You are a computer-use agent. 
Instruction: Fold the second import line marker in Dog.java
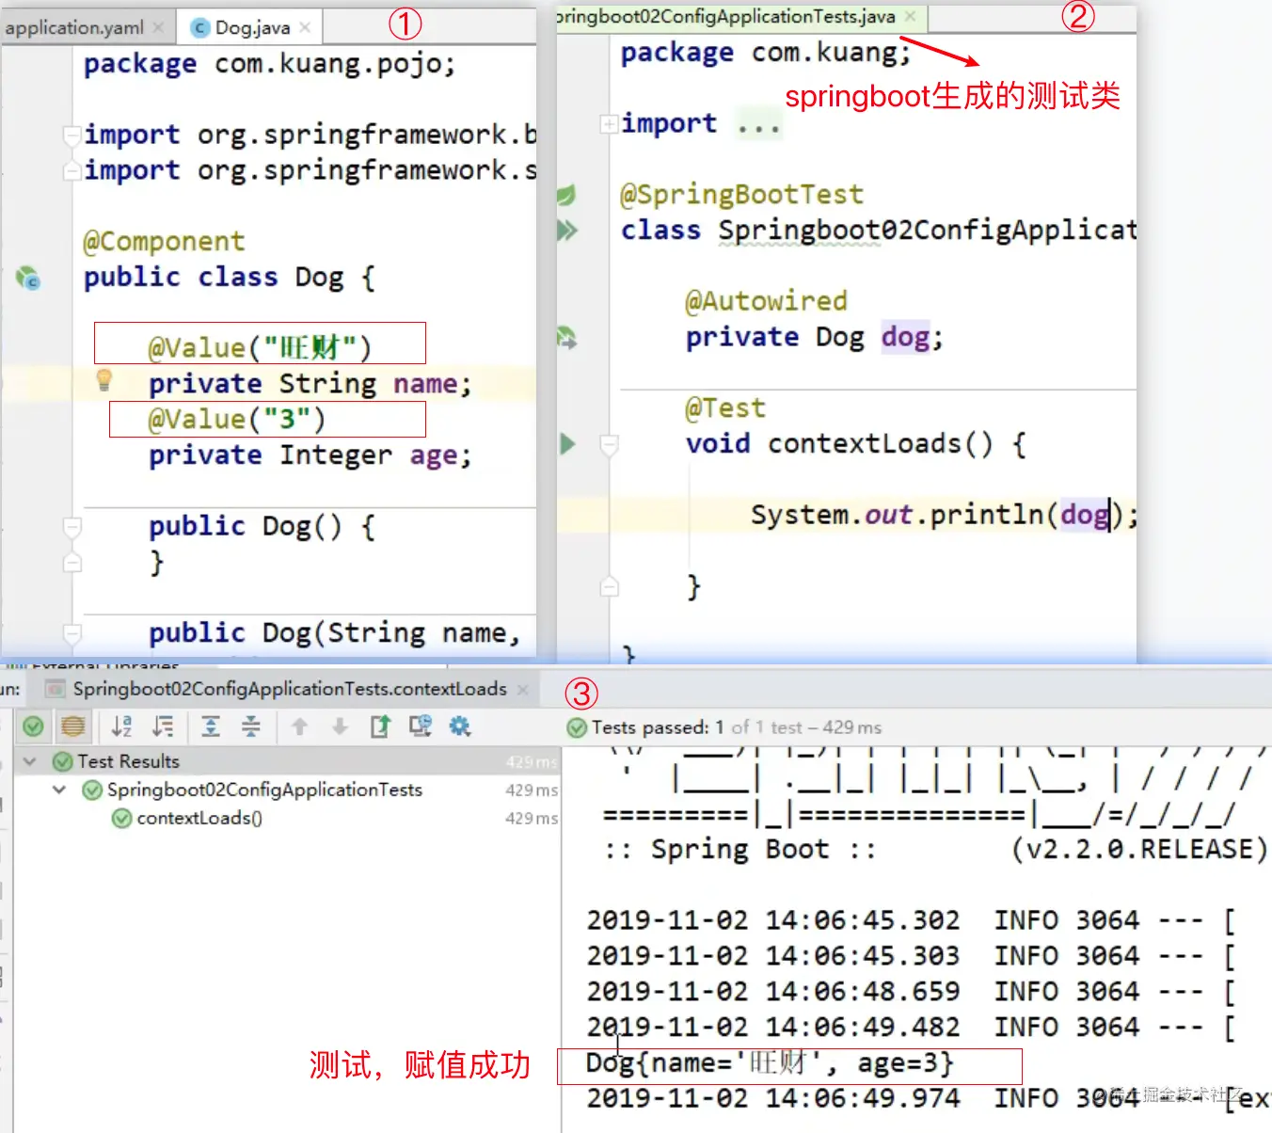coord(72,170)
